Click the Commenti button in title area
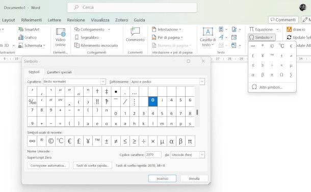 (283, 20)
